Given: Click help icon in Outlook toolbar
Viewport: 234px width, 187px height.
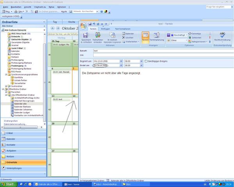Looking at the screenshot, I should [x=102, y=11].
